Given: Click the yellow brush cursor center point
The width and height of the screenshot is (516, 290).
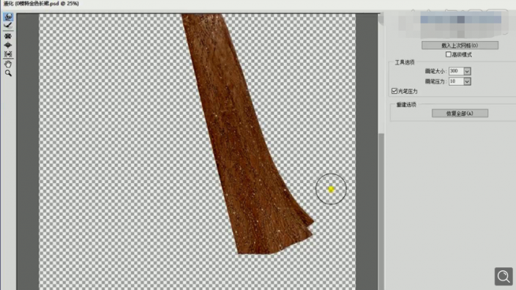Looking at the screenshot, I should tap(331, 189).
